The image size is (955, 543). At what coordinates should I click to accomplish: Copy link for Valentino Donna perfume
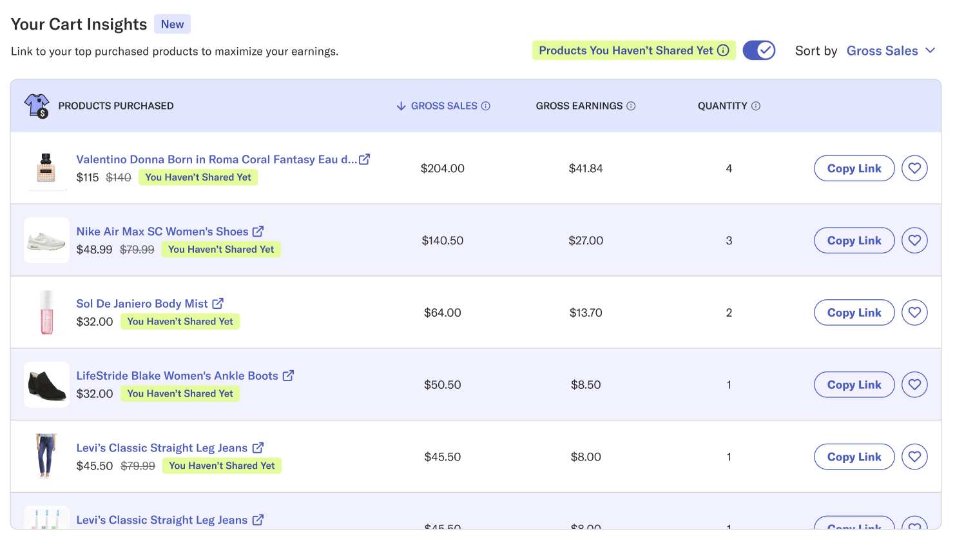(x=854, y=168)
